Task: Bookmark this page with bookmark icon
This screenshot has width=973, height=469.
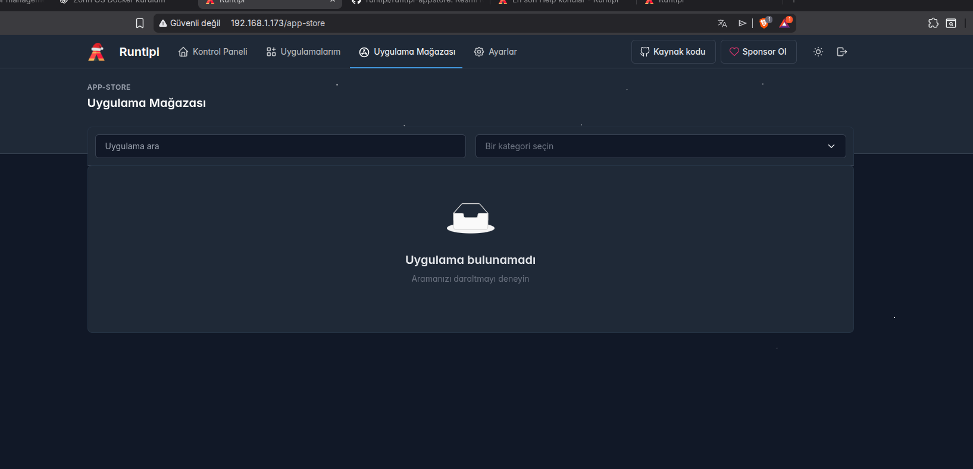Action: tap(140, 23)
